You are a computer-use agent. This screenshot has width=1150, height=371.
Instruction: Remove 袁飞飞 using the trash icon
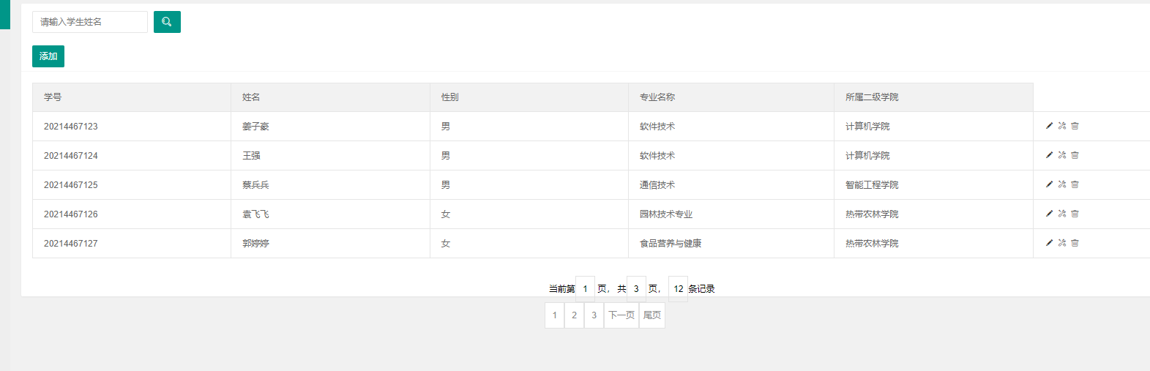[1075, 214]
